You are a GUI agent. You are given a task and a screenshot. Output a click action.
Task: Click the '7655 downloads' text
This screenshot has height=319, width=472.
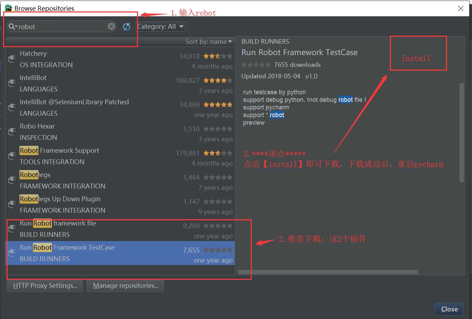pyautogui.click(x=297, y=65)
